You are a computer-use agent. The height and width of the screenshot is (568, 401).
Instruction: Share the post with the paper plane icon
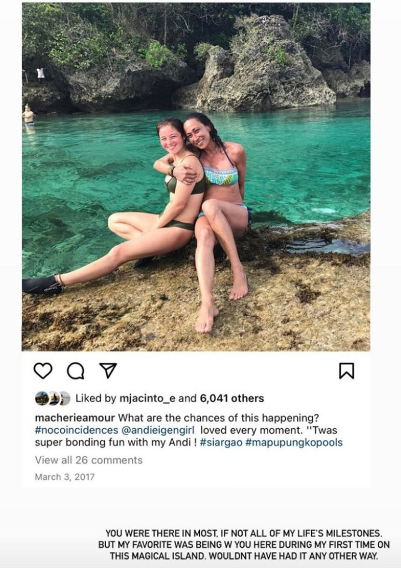(x=107, y=371)
